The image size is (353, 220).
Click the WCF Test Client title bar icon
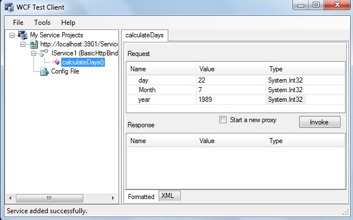point(9,7)
